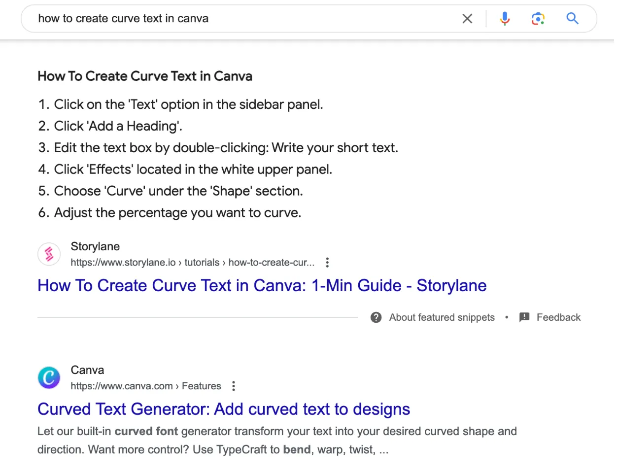Open About featured snippets link
Viewport: 617px width, 475px height.
tap(442, 317)
